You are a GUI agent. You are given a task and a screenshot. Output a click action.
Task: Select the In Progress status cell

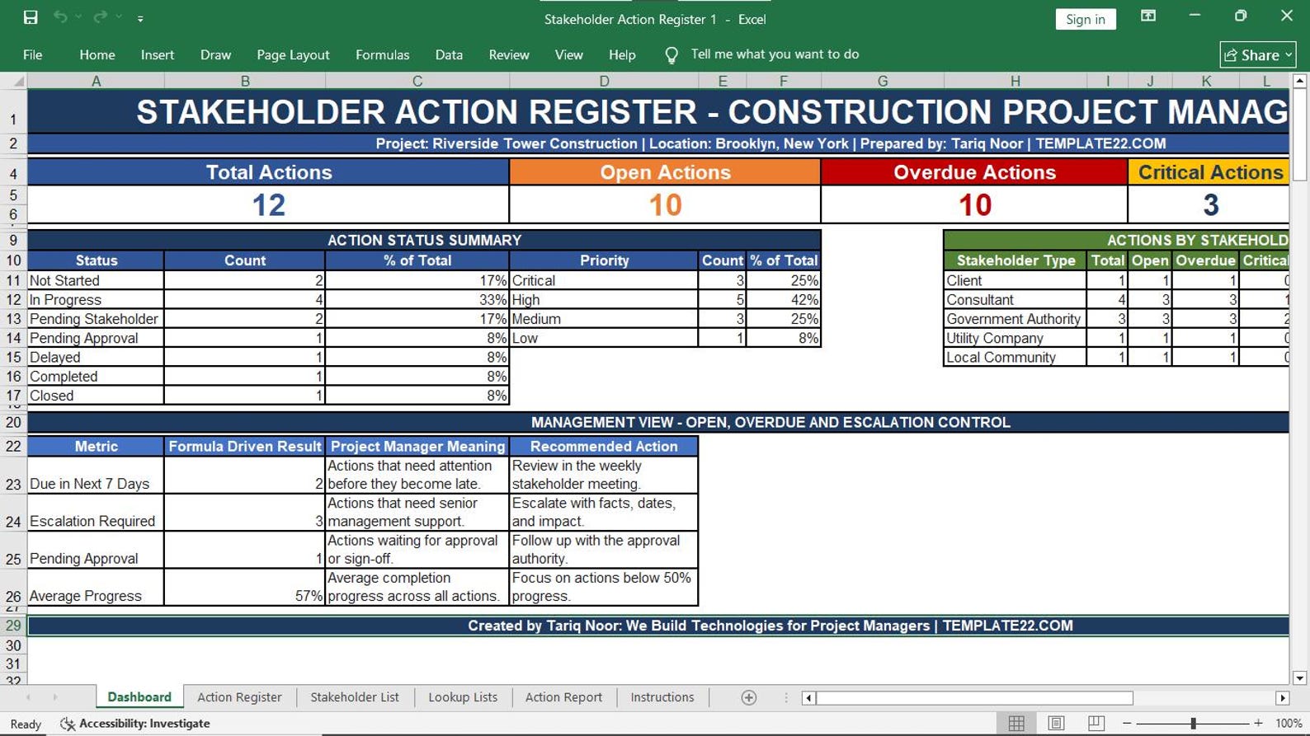(x=96, y=300)
